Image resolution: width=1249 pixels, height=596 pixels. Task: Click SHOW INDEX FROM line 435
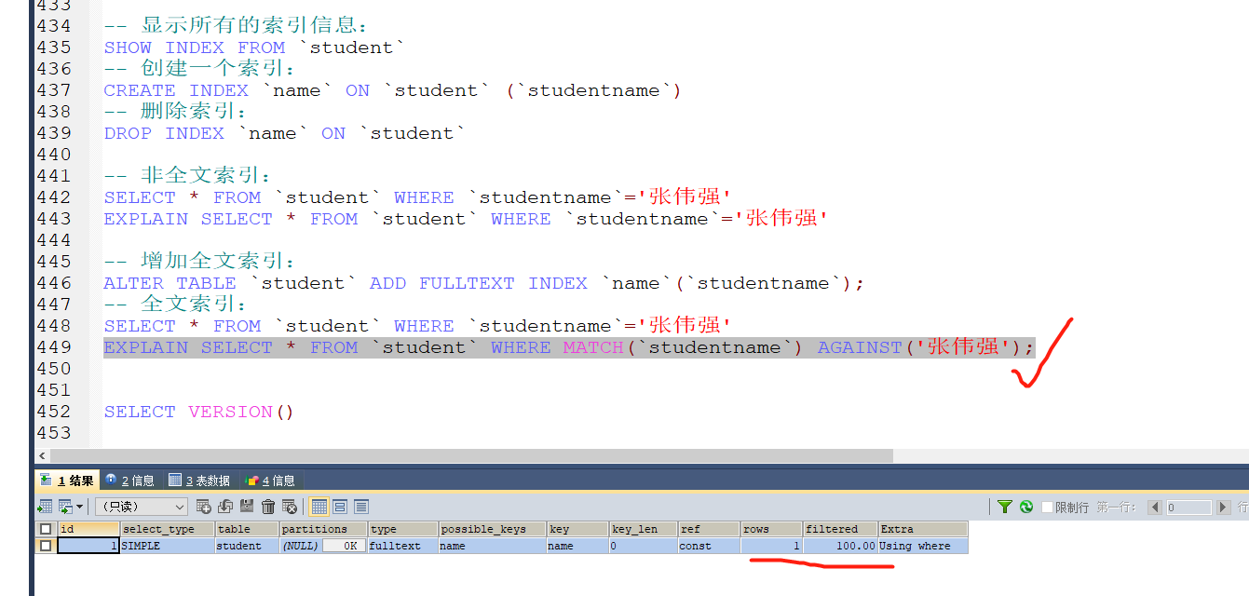[x=254, y=47]
